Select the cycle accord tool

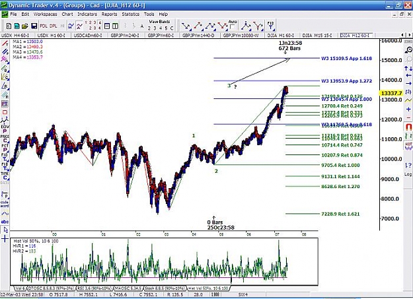click(x=5, y=204)
